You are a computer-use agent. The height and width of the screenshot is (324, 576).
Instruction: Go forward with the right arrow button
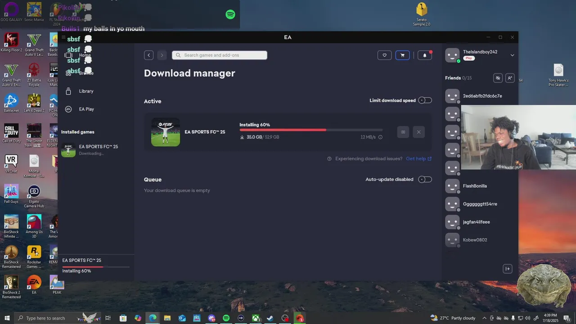tap(162, 55)
